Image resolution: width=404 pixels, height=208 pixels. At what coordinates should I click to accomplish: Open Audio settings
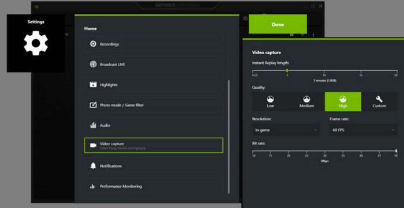[154, 125]
